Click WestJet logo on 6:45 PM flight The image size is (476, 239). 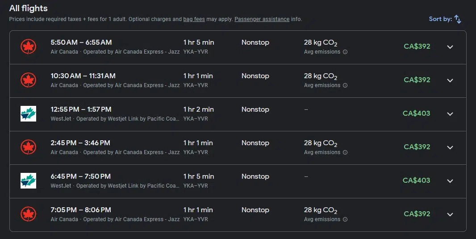[x=28, y=181]
